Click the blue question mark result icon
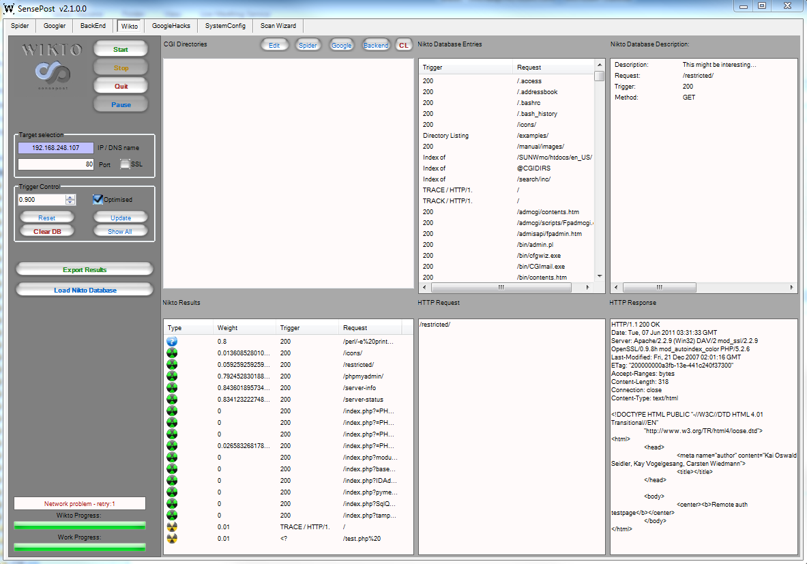 coord(172,341)
